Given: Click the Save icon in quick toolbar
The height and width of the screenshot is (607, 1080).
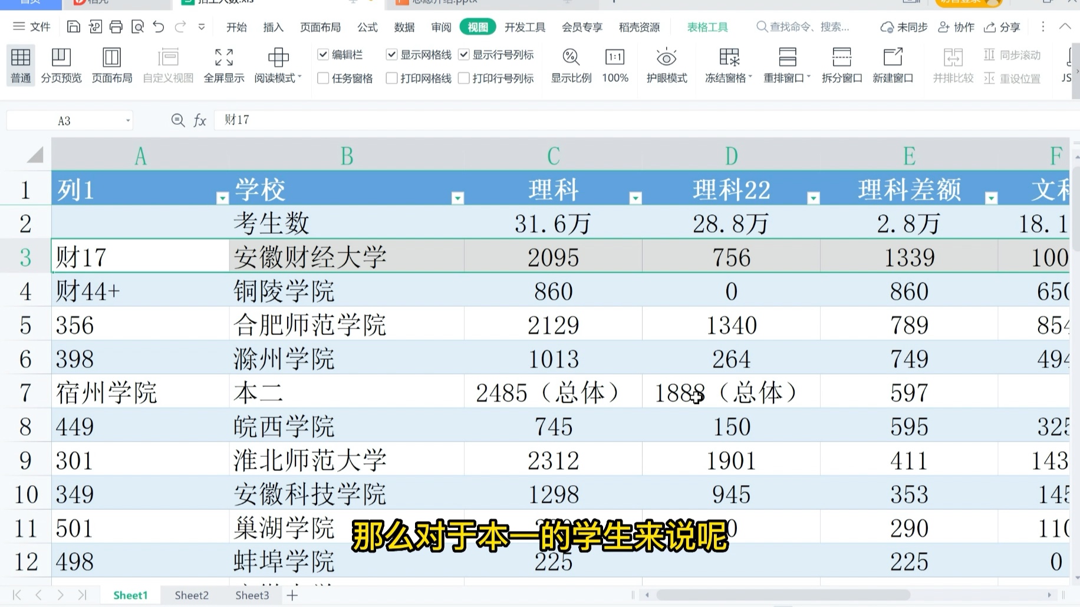Looking at the screenshot, I should point(73,26).
